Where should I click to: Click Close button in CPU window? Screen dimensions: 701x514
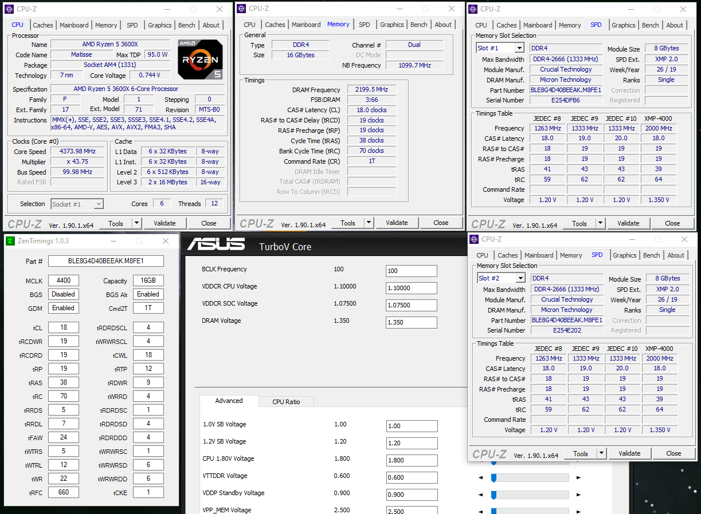[x=209, y=223]
